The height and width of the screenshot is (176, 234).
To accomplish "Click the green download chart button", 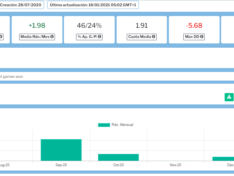I will [229, 97].
